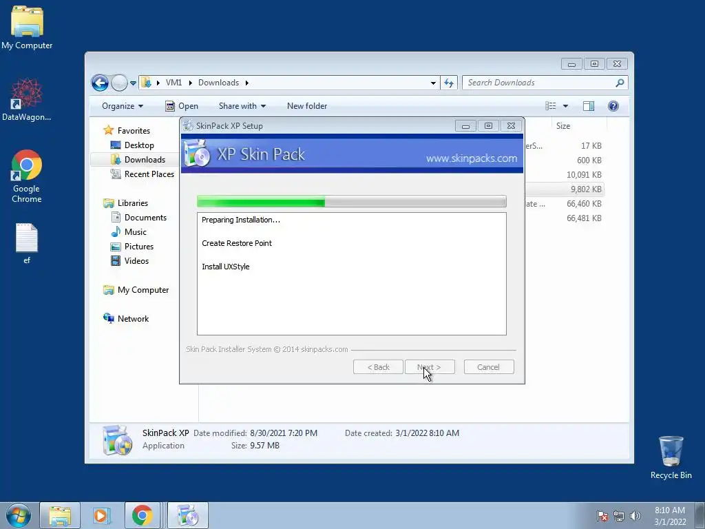Open recent locations dropdown arrow
The height and width of the screenshot is (529, 705).
pos(133,83)
